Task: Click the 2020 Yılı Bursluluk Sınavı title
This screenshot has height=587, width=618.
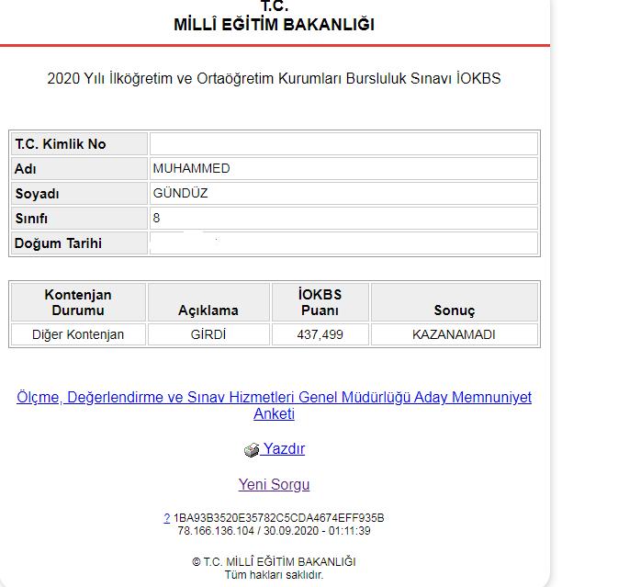Action: [x=274, y=78]
